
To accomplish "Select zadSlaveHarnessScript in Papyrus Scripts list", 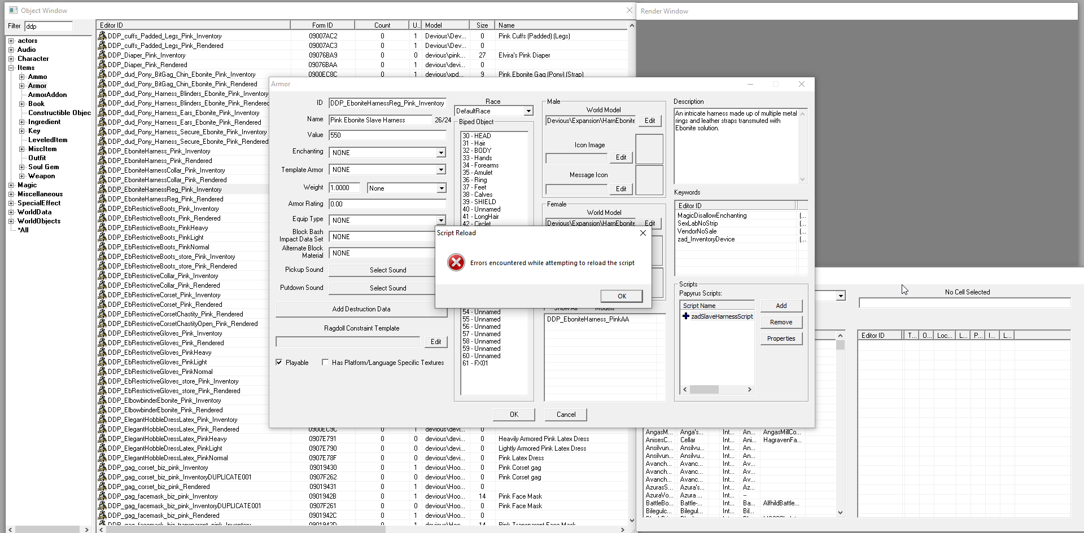I will [x=722, y=316].
